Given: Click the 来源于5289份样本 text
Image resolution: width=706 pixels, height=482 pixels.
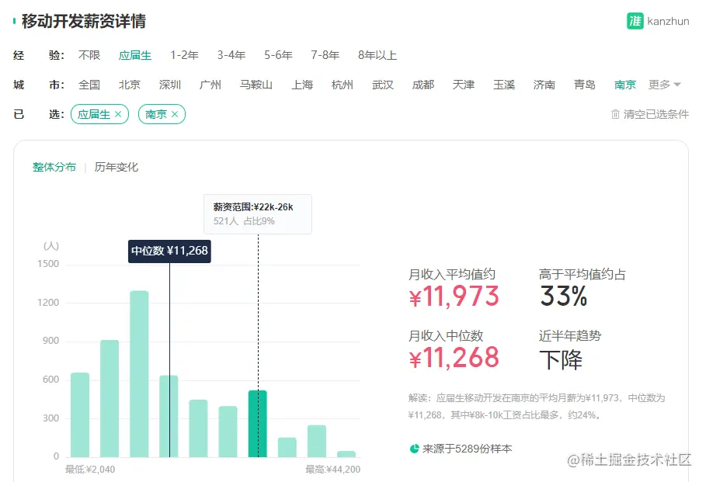Looking at the screenshot, I should point(467,449).
